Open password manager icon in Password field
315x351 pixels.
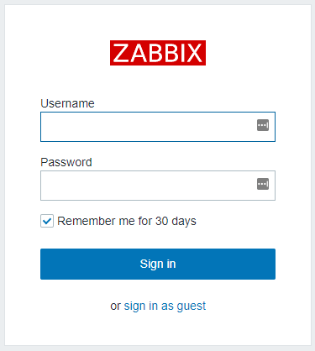tap(263, 184)
